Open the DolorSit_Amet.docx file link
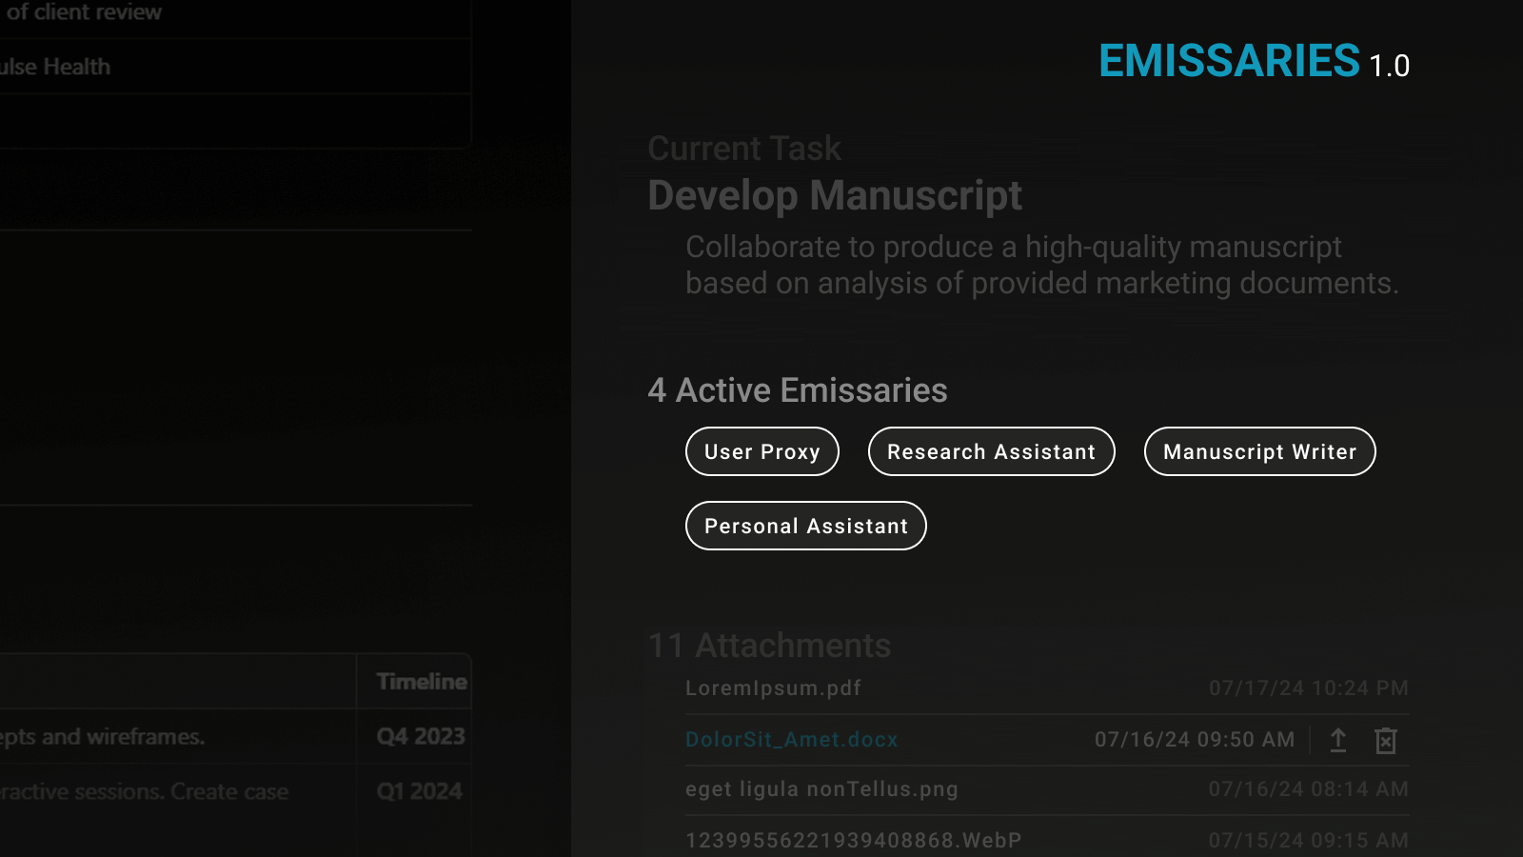 [x=791, y=739]
